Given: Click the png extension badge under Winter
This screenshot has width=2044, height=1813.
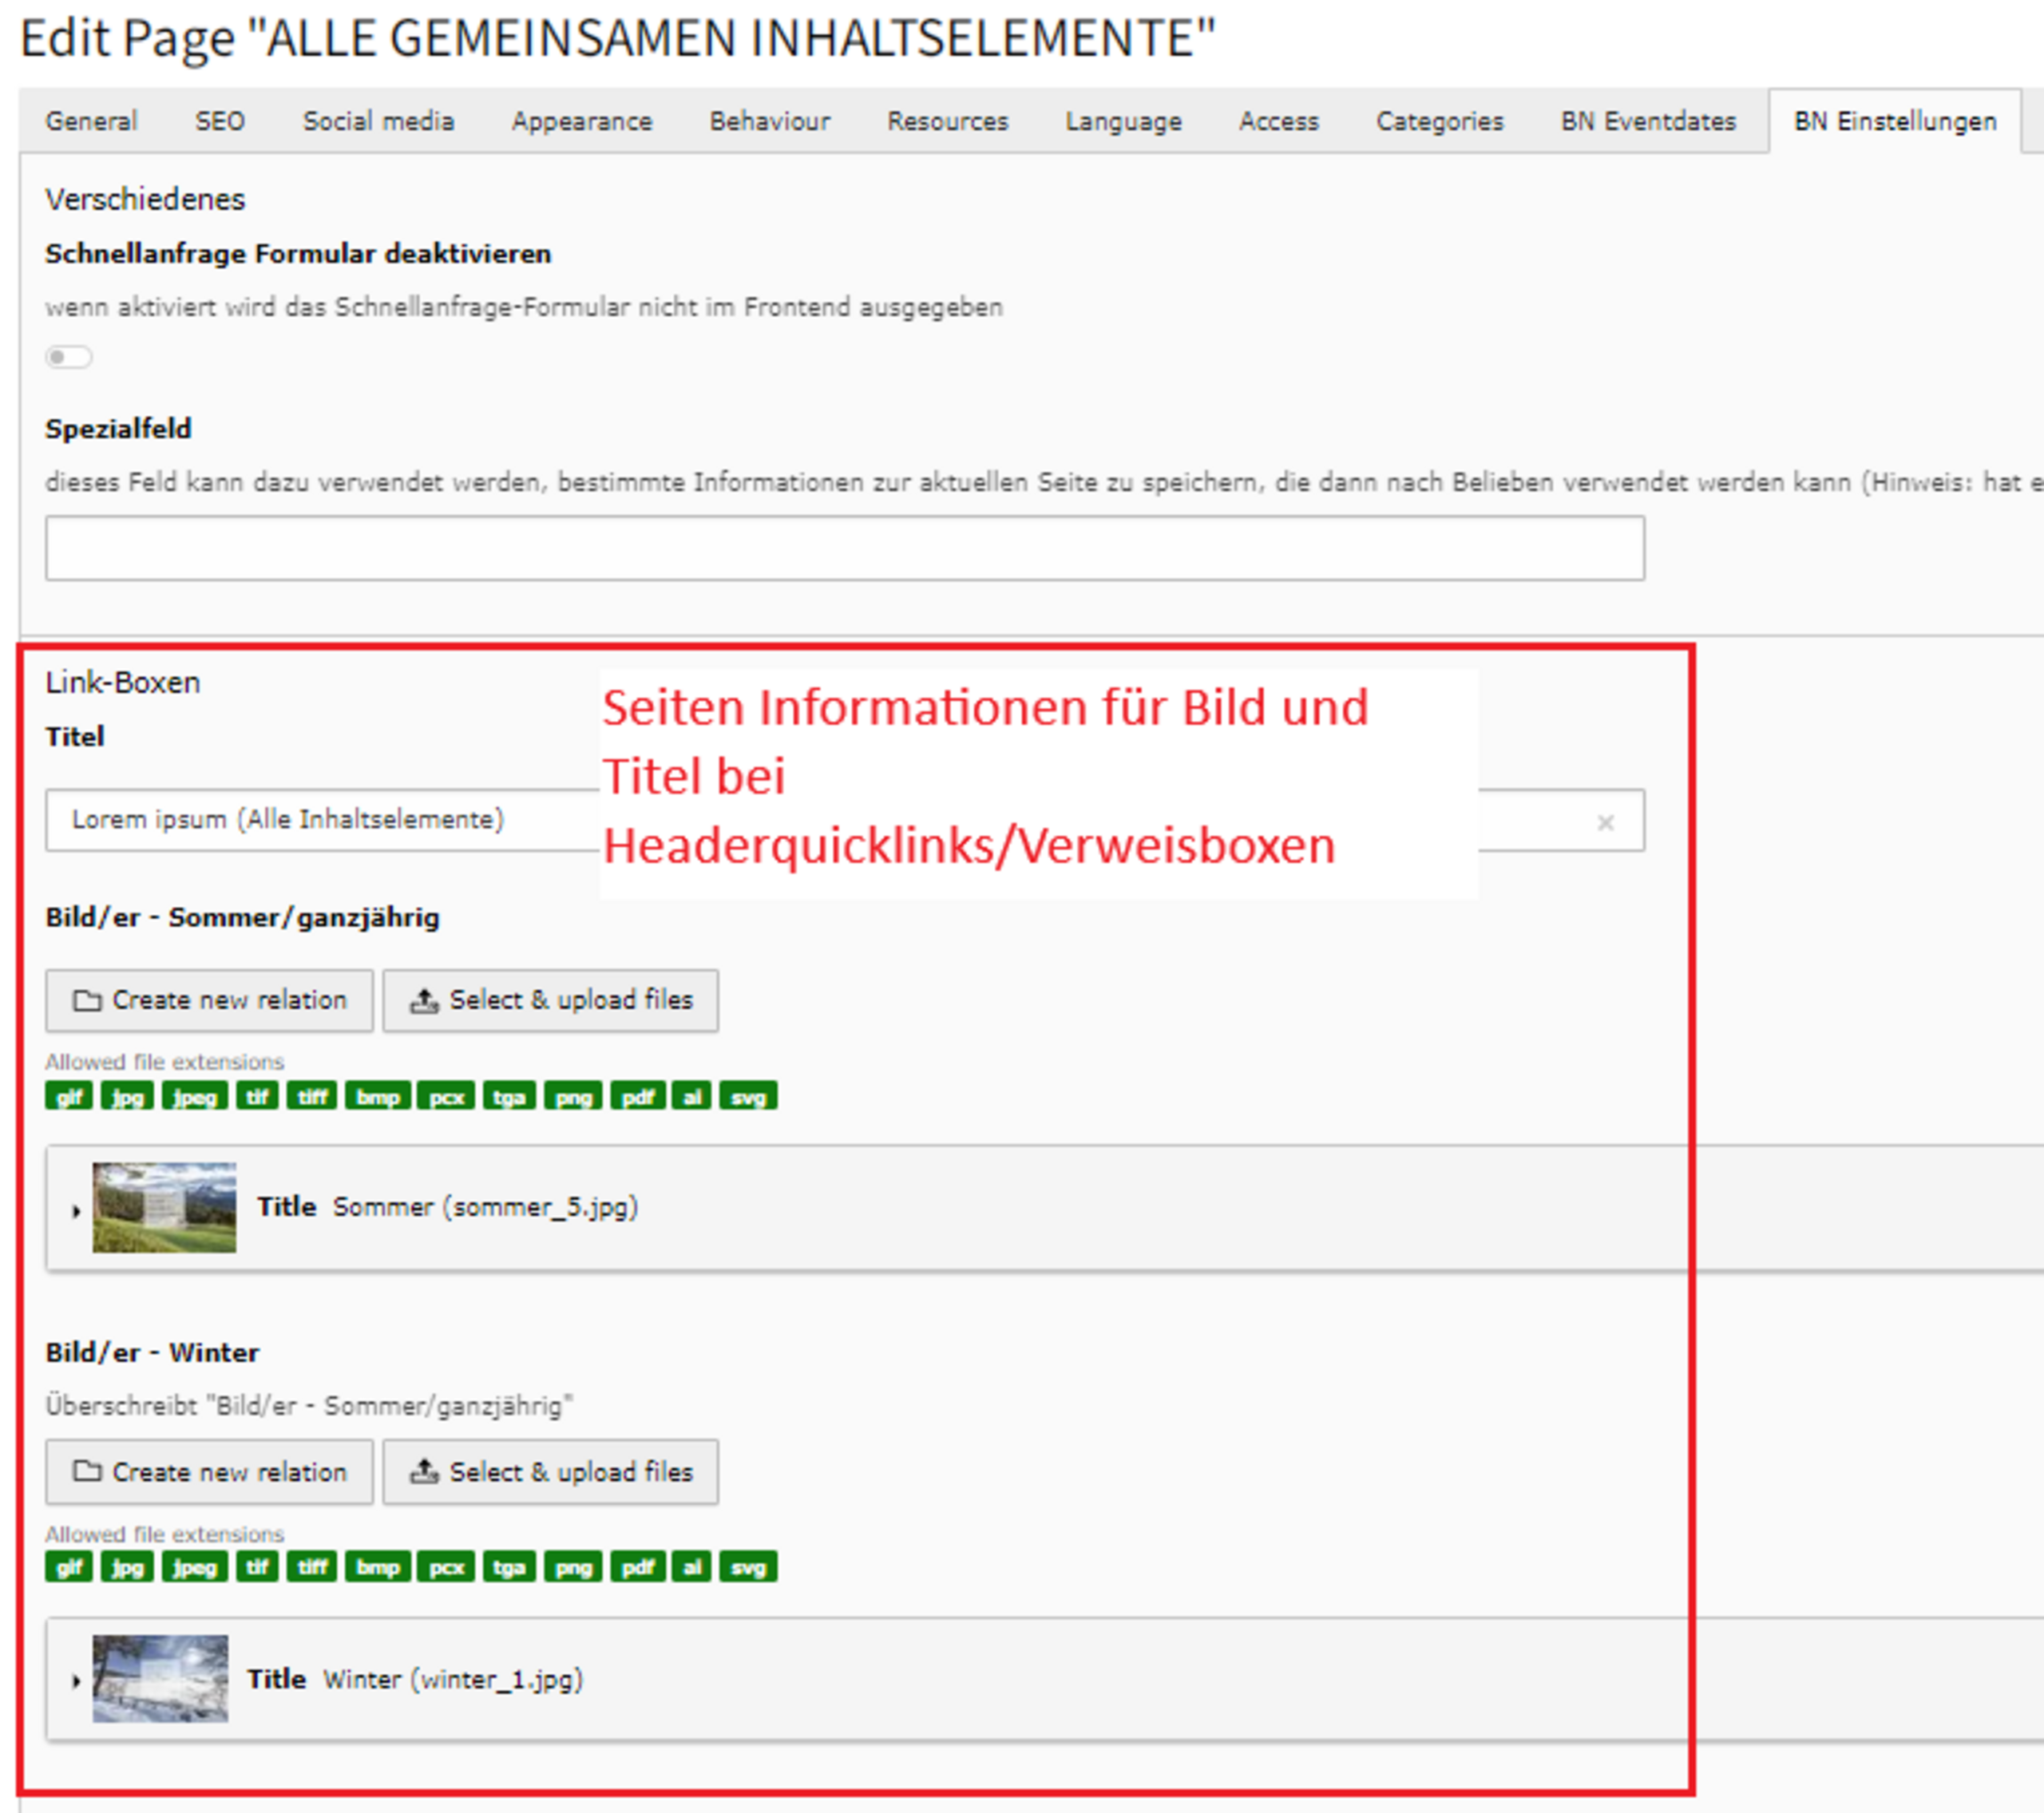Looking at the screenshot, I should pos(573,1567).
